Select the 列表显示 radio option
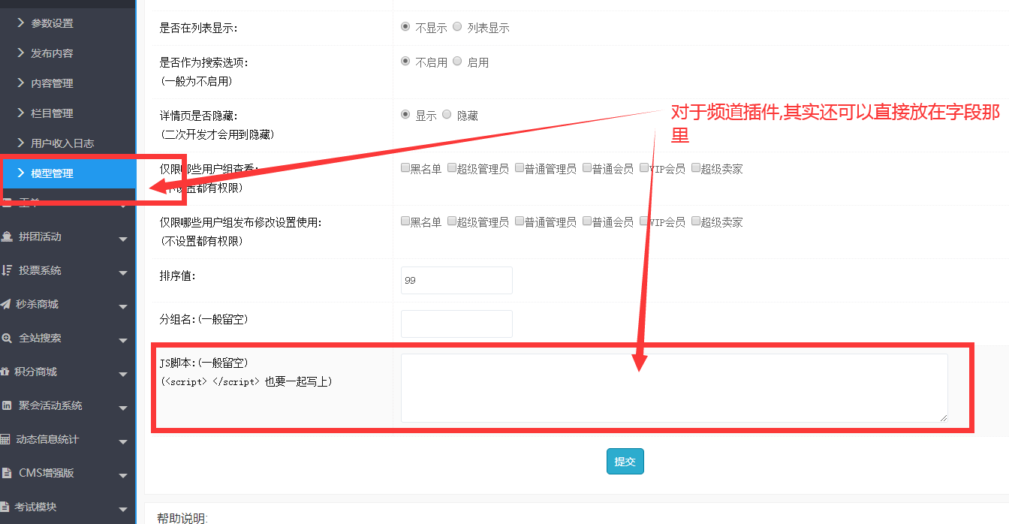The height and width of the screenshot is (524, 1009). (x=457, y=27)
